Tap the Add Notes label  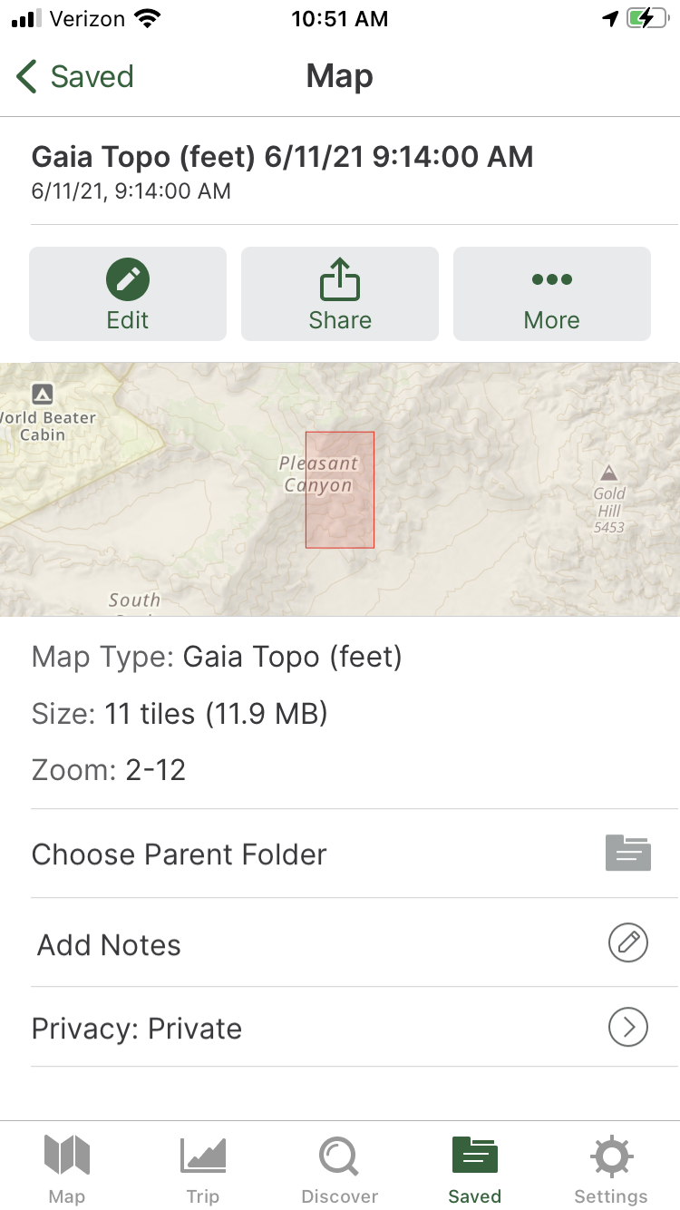pos(109,945)
